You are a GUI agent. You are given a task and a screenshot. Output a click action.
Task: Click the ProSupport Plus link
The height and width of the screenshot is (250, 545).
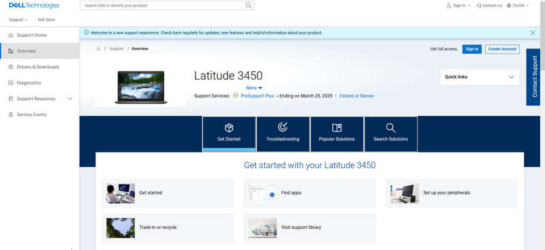coord(258,95)
